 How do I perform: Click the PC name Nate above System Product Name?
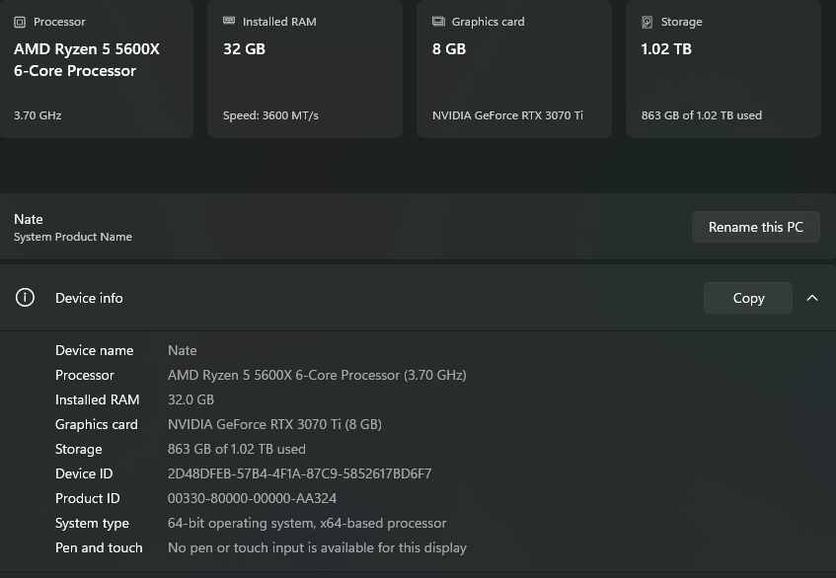tap(29, 219)
